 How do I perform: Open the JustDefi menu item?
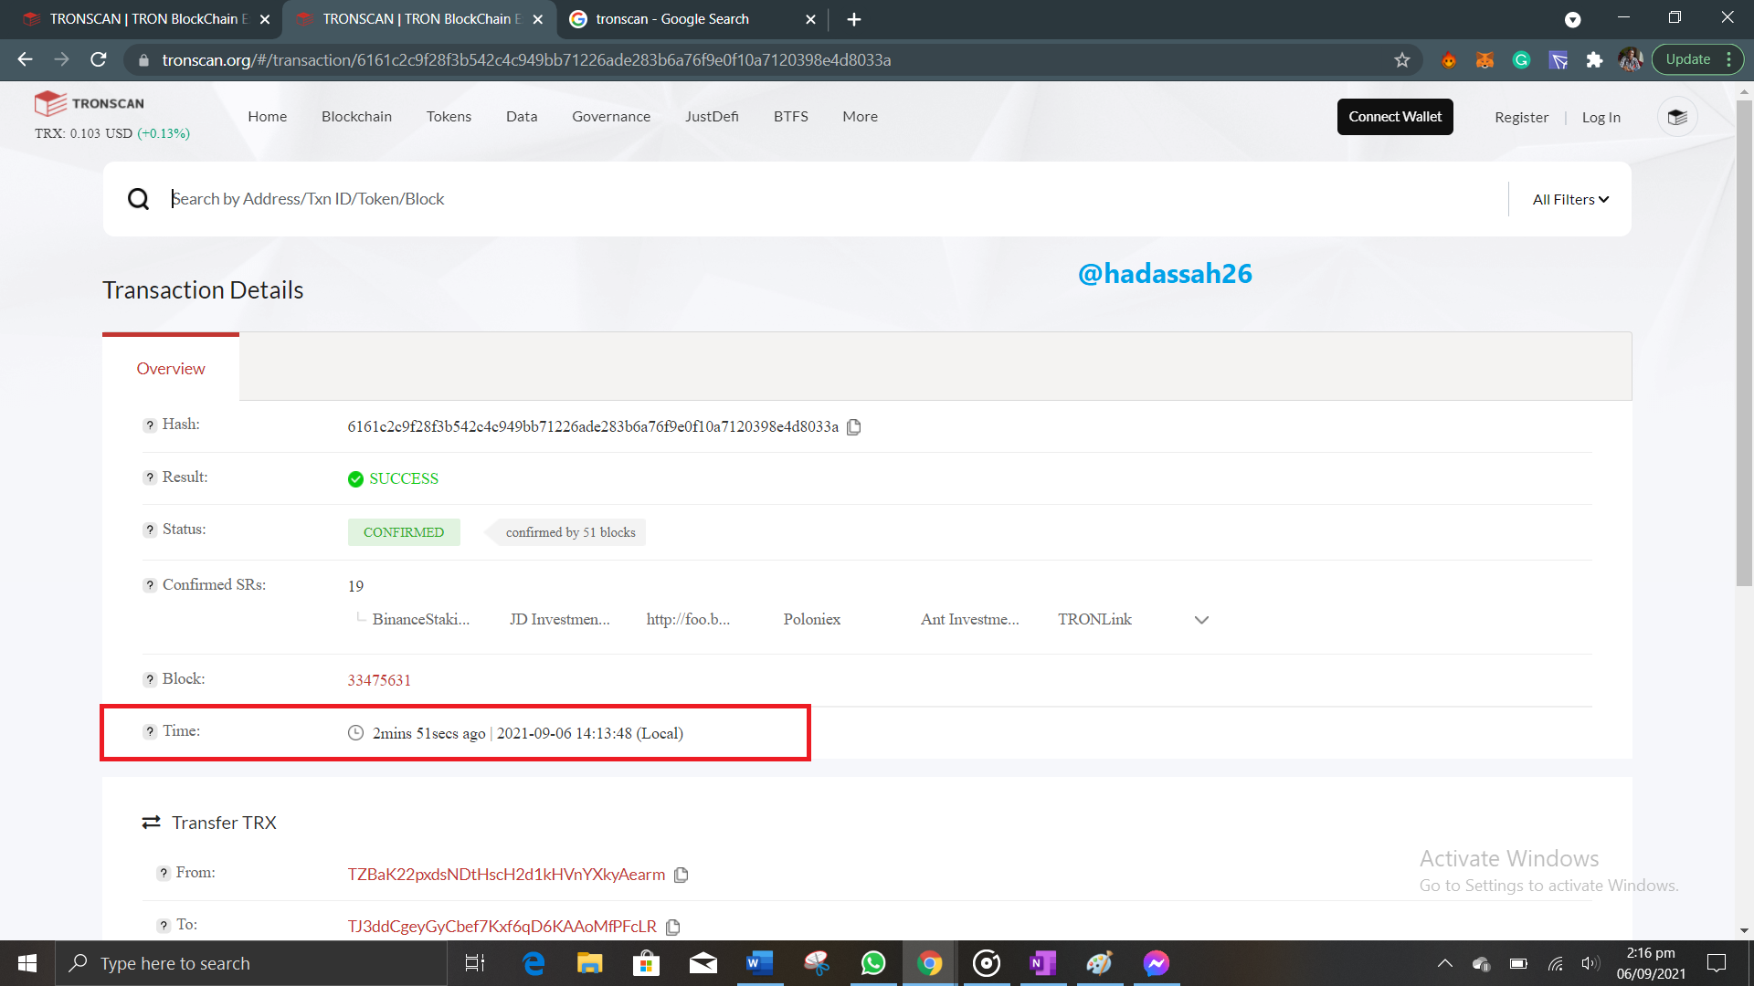coord(712,117)
